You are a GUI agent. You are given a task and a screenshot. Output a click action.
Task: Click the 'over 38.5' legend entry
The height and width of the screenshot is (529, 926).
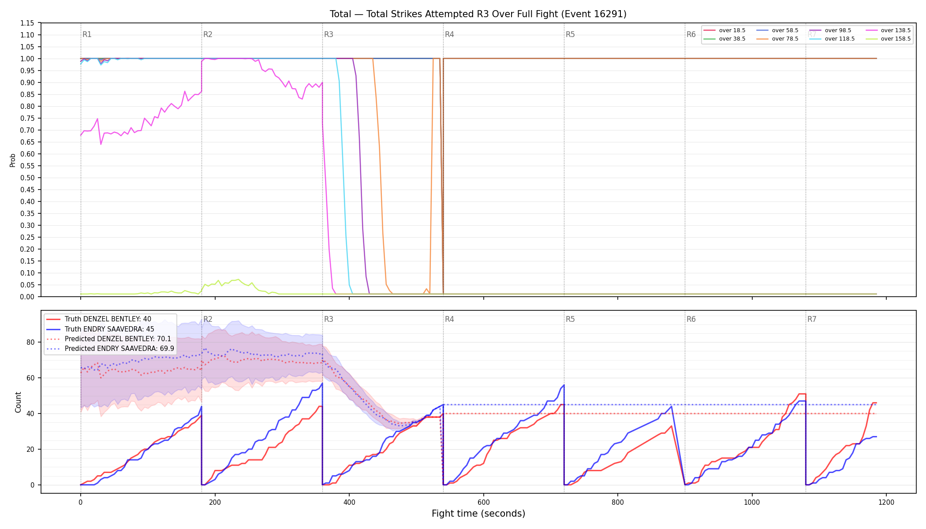(724, 39)
